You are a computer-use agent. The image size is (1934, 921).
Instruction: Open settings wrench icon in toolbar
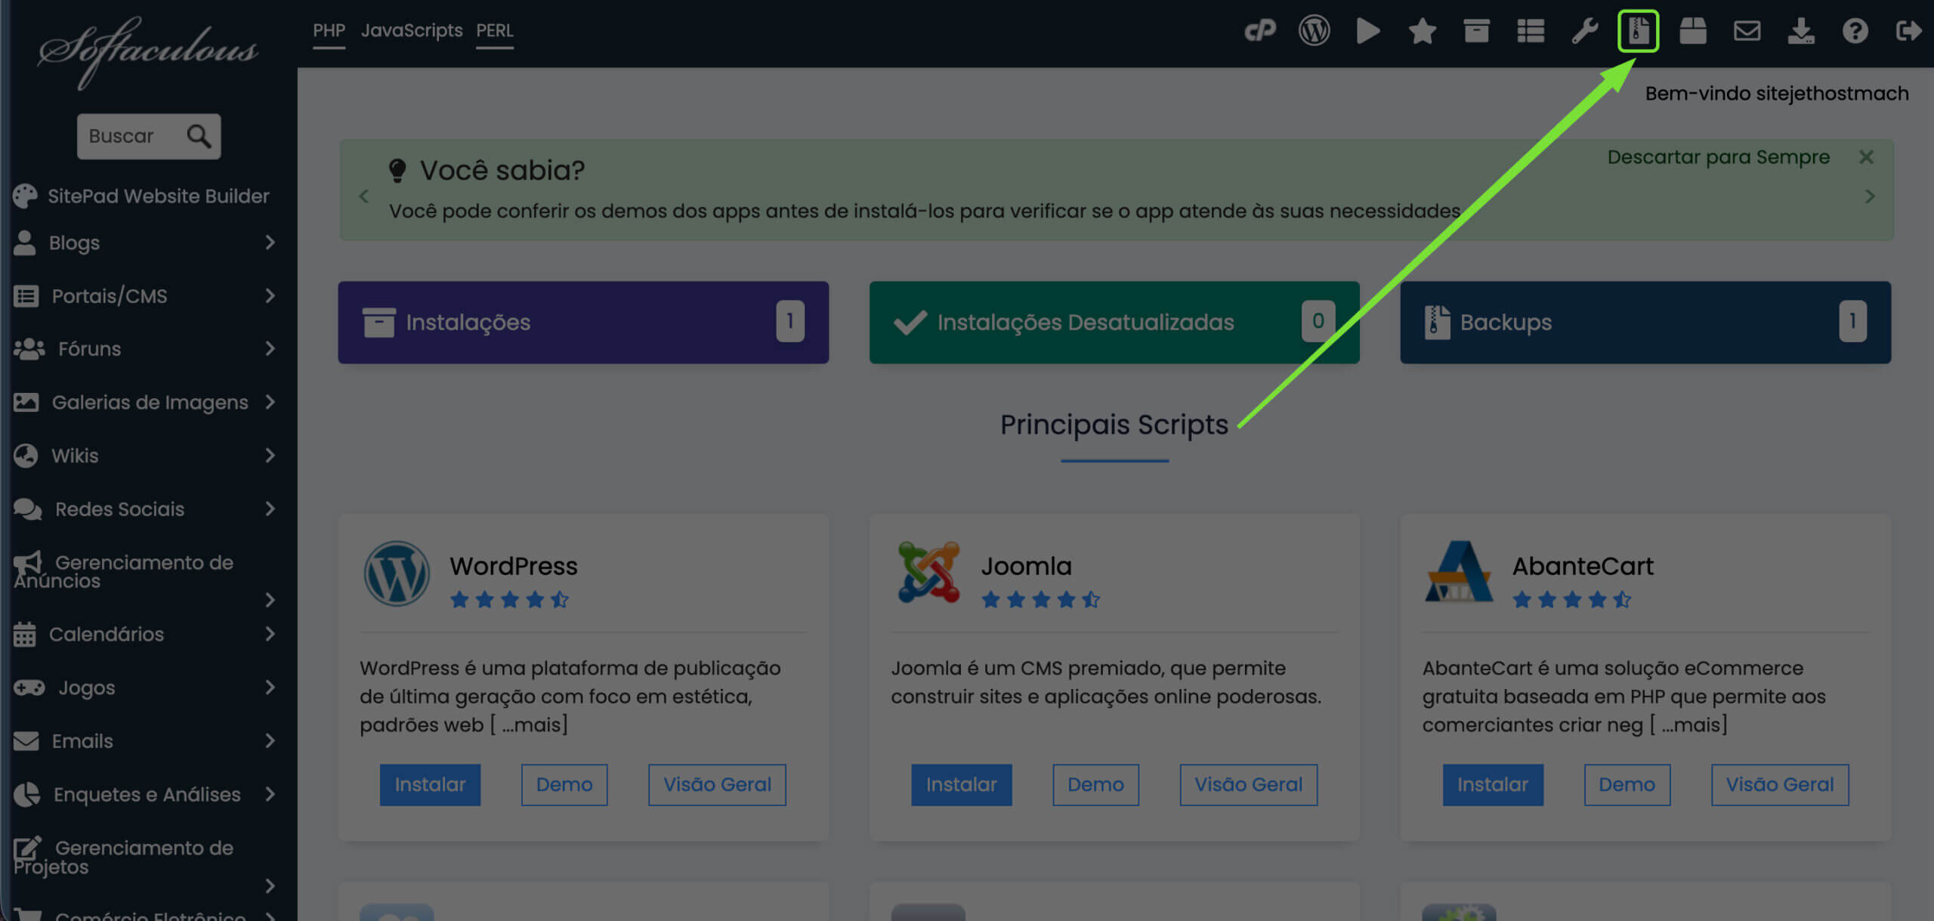[x=1585, y=31]
